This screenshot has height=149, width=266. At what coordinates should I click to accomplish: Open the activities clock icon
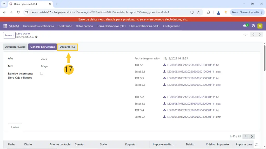(253, 26)
